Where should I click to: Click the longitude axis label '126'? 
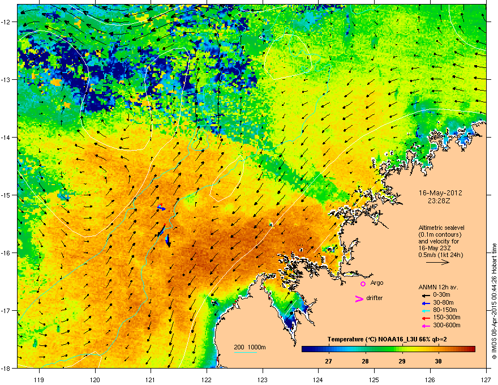tap(430, 379)
